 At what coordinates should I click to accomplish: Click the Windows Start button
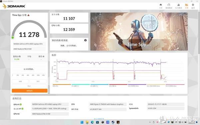[82, 122]
